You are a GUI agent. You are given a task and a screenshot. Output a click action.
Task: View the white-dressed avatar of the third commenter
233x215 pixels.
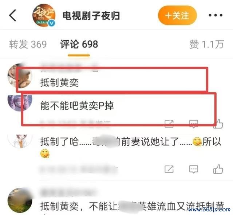(20, 141)
